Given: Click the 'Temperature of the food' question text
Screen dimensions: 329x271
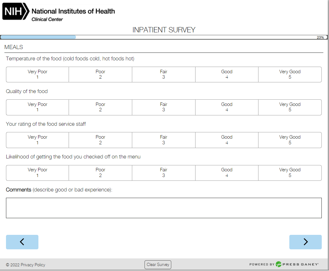Looking at the screenshot, I should (x=70, y=58).
